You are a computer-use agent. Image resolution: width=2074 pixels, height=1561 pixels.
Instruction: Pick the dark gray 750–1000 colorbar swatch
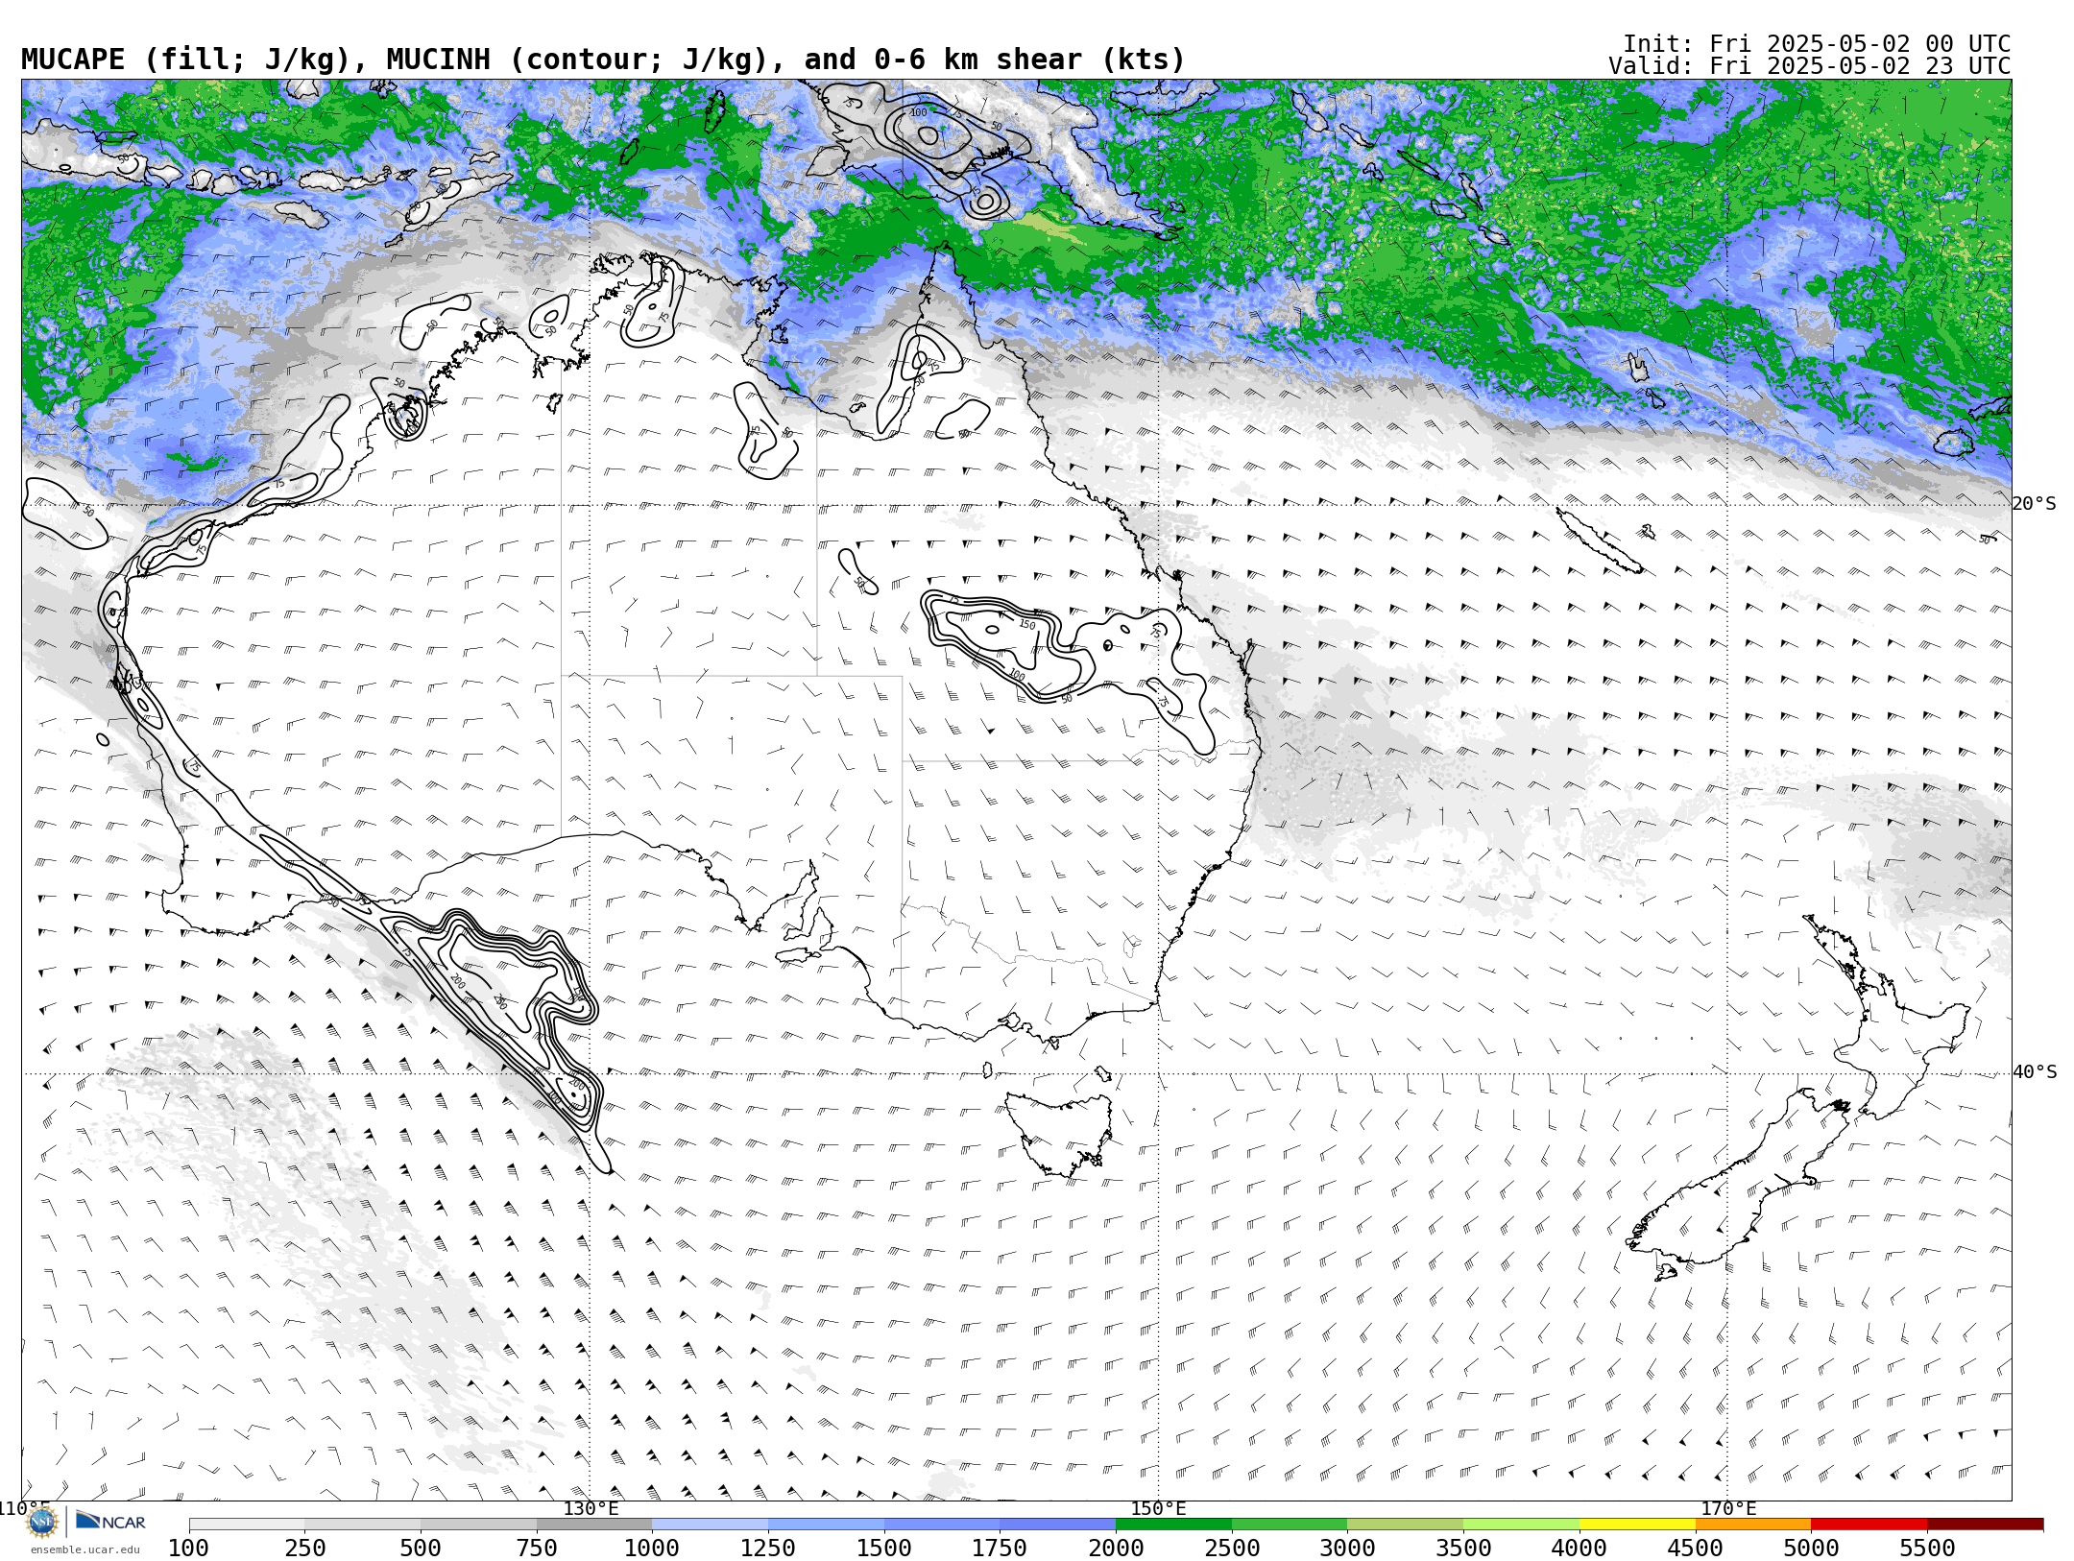coord(594,1525)
